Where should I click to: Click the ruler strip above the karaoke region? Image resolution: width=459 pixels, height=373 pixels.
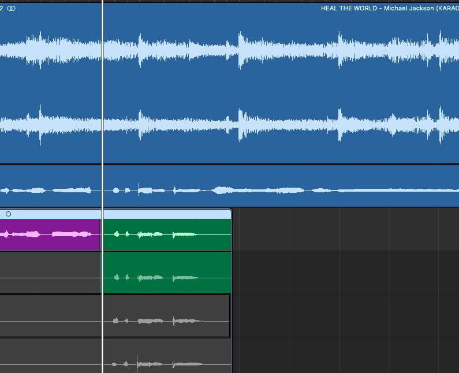point(231,1)
